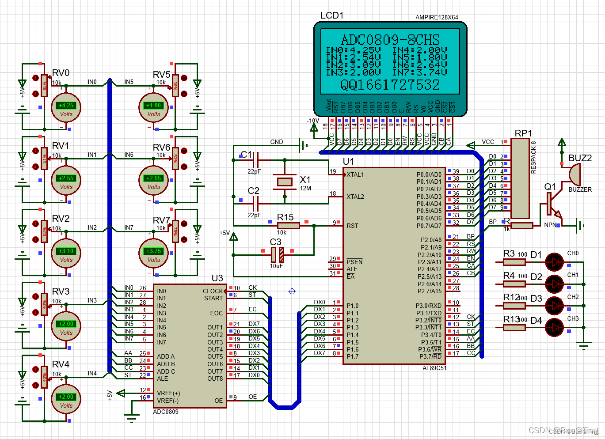Select electrolytic capacitor C3 10uF
Screen dimensions: 605x439
click(278, 255)
